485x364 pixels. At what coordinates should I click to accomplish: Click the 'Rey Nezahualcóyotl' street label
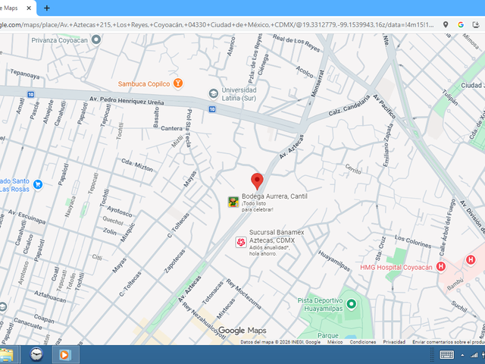(x=204, y=321)
